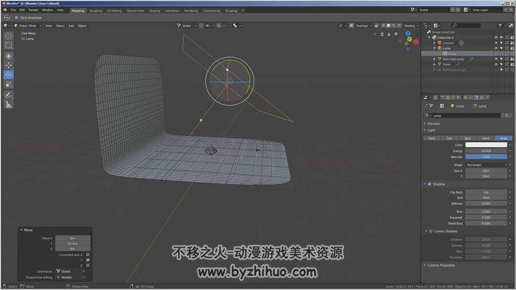Set light type to Hemi
The image size is (516, 290).
(x=486, y=138)
